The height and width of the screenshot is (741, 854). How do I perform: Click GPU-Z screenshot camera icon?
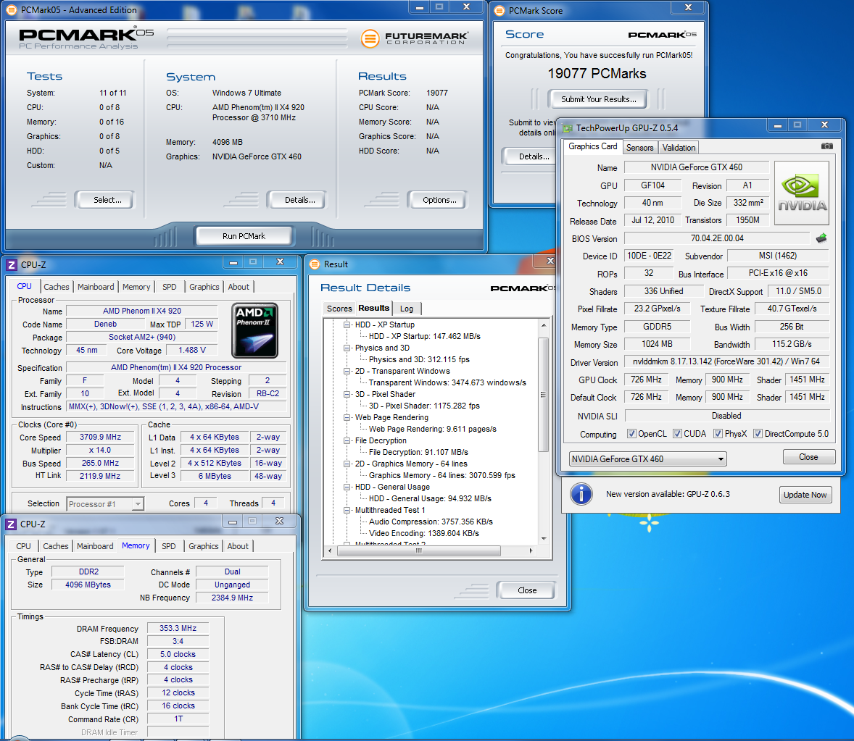point(826,146)
